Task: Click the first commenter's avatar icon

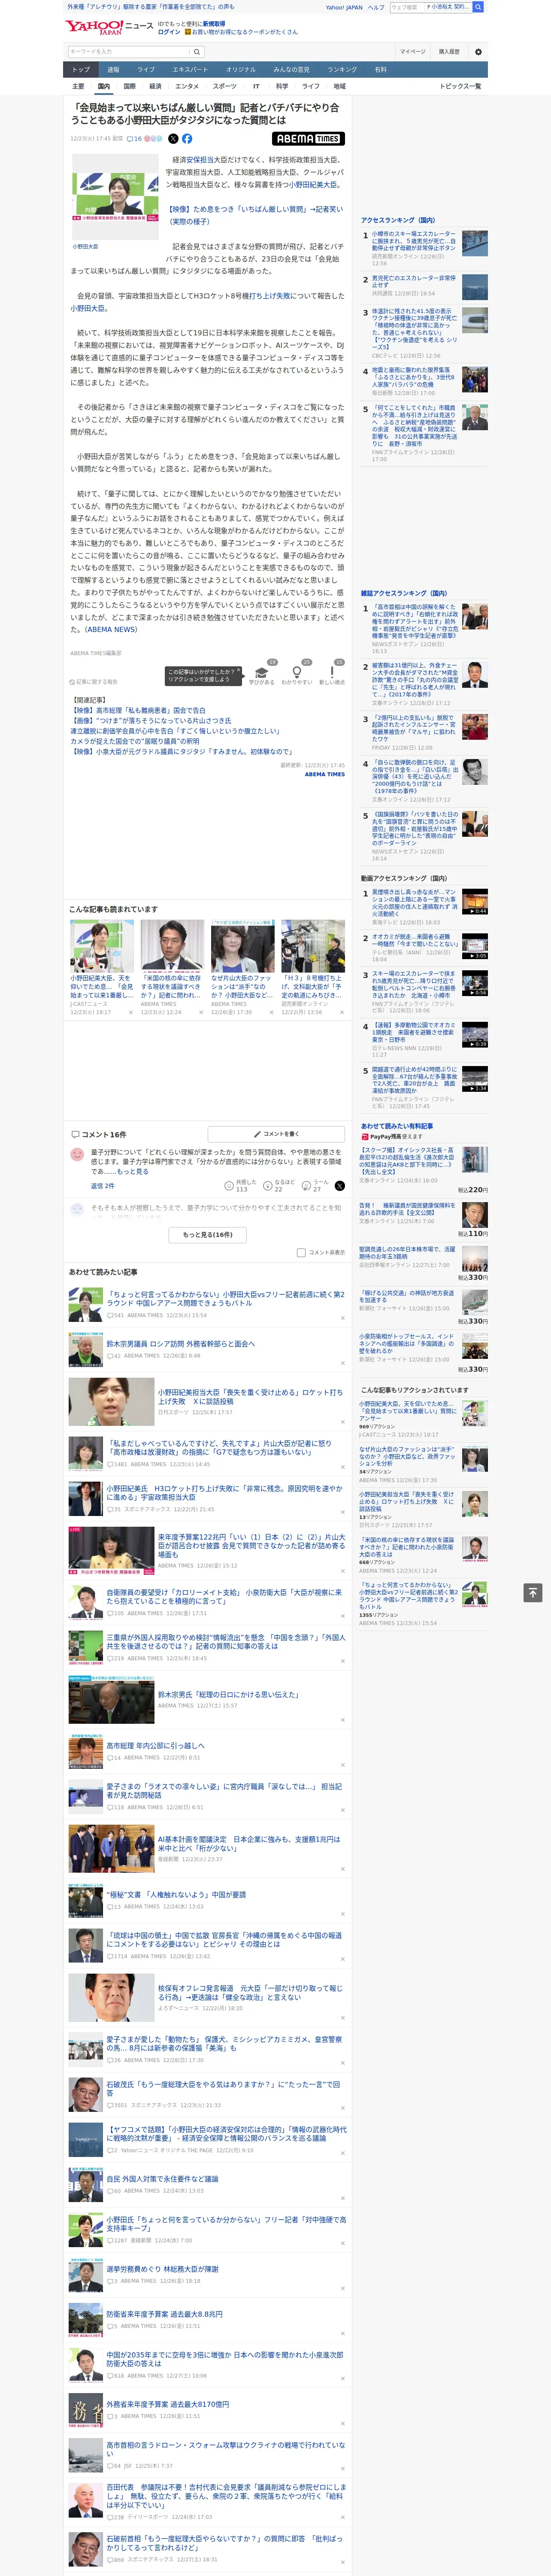Action: click(77, 1154)
